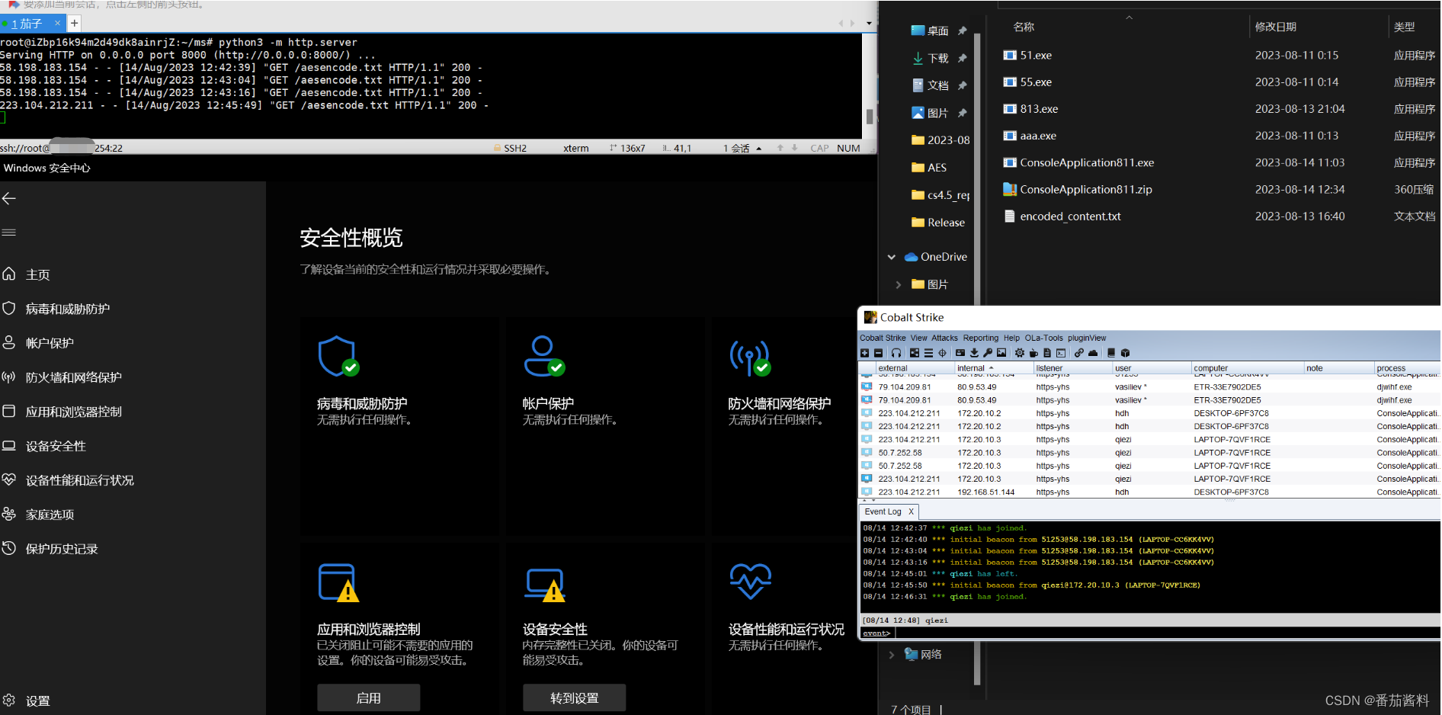Click the chain link Host File icon
Screen dimensions: 1442x715
click(1079, 353)
